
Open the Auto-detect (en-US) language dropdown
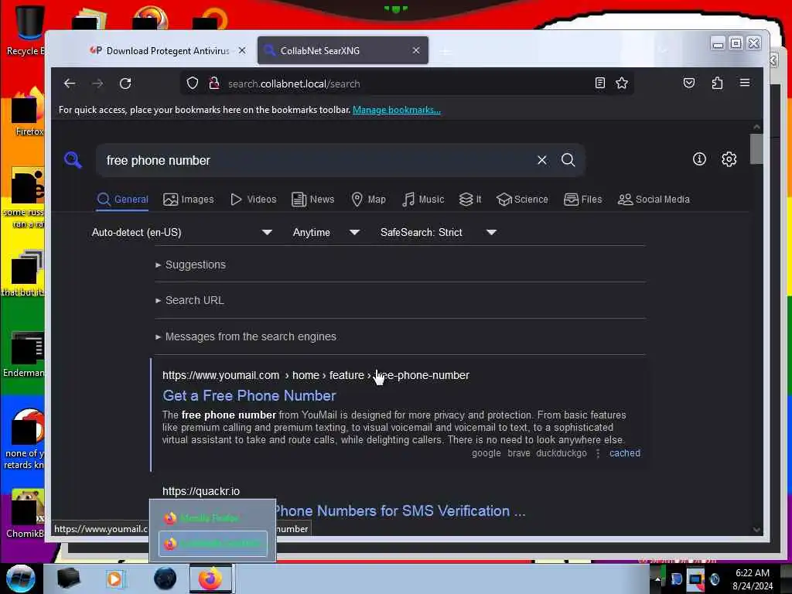[x=182, y=232]
